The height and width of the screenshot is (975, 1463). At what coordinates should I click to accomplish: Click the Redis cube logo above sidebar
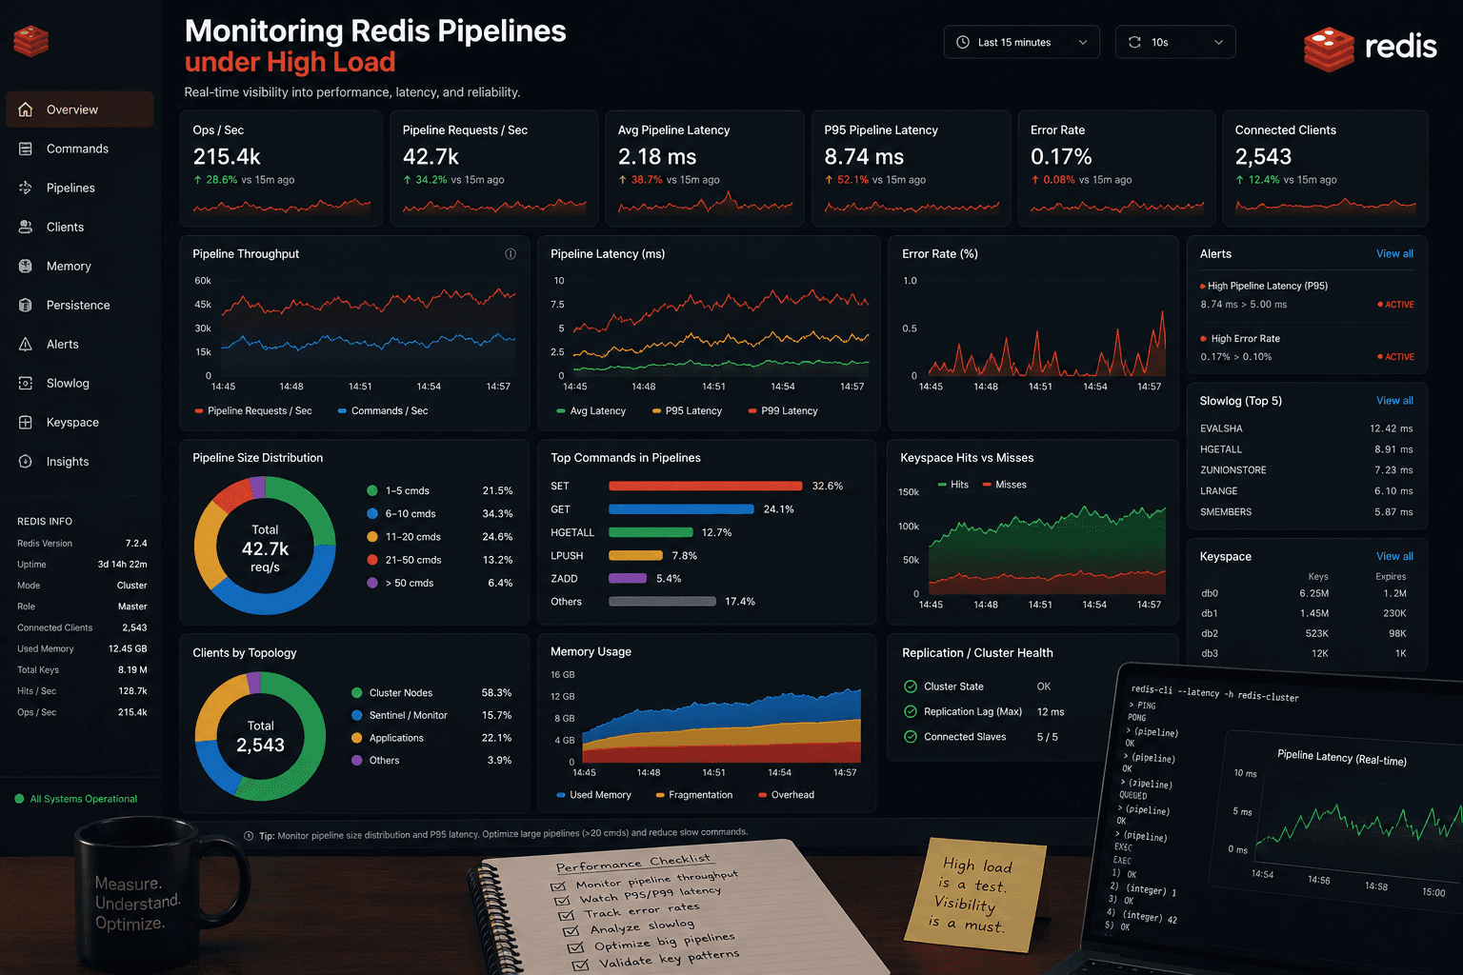31,41
